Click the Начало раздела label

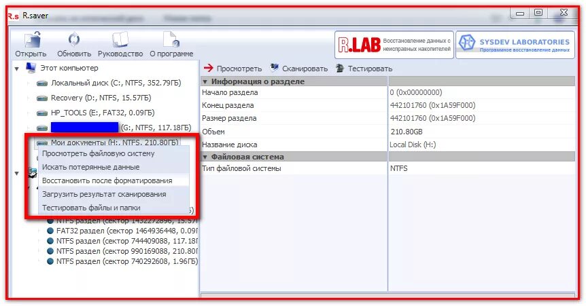tap(230, 92)
